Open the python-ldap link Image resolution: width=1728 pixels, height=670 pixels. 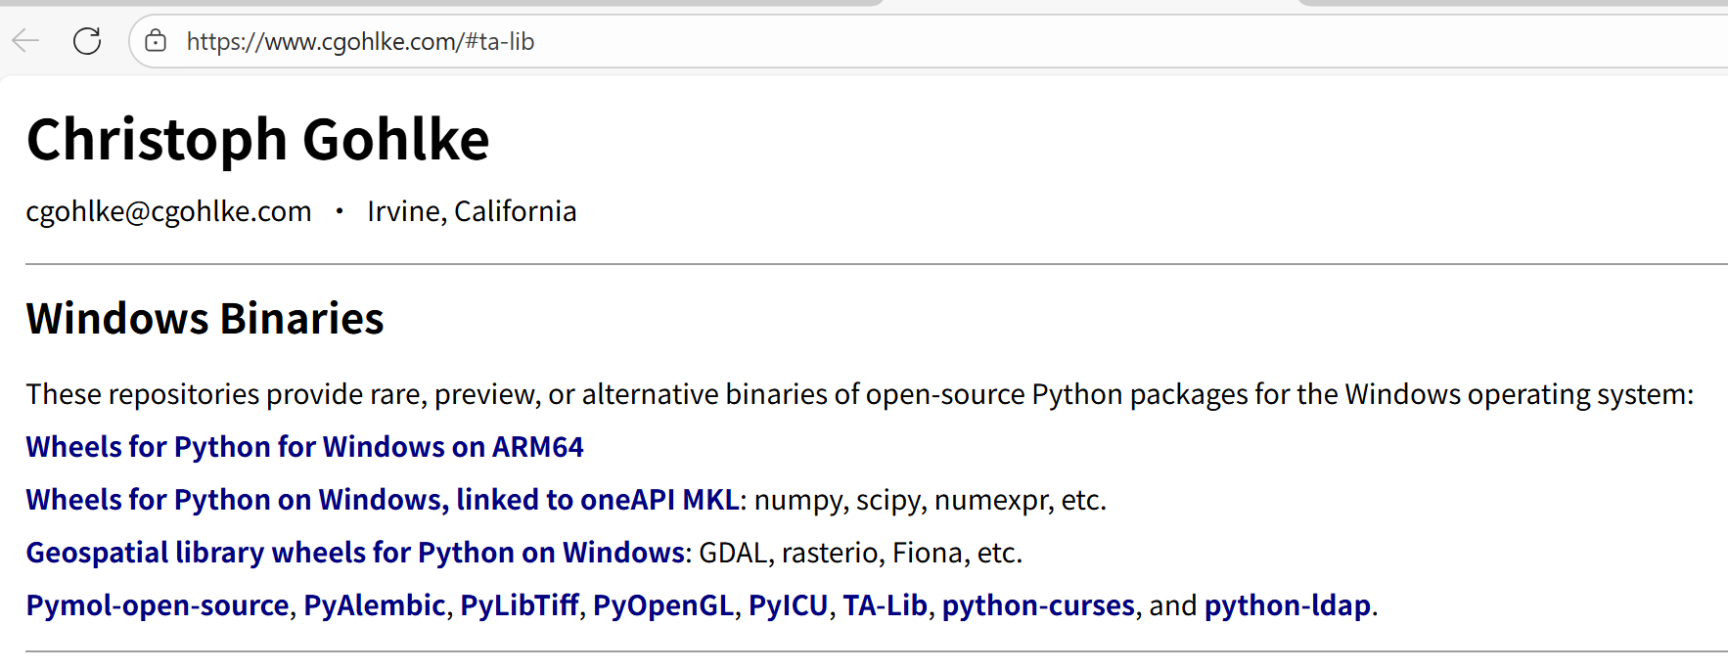[1288, 605]
